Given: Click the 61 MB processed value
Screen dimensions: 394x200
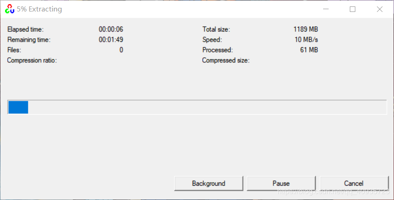Looking at the screenshot, I should tap(309, 50).
